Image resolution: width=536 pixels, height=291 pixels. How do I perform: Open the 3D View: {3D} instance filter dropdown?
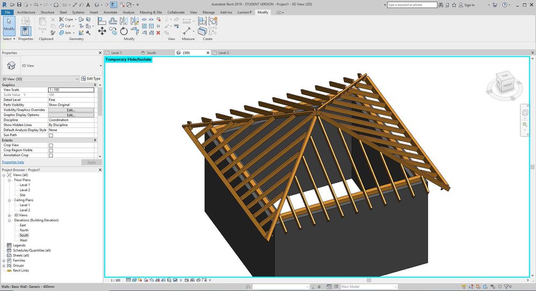tap(40, 79)
